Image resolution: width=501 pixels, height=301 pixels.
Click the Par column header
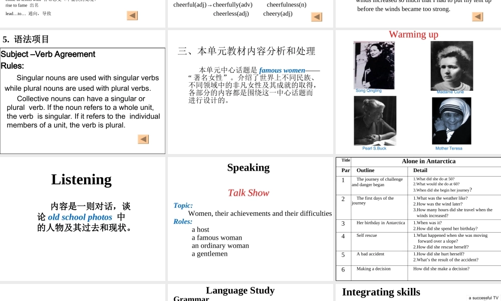[x=346, y=171]
